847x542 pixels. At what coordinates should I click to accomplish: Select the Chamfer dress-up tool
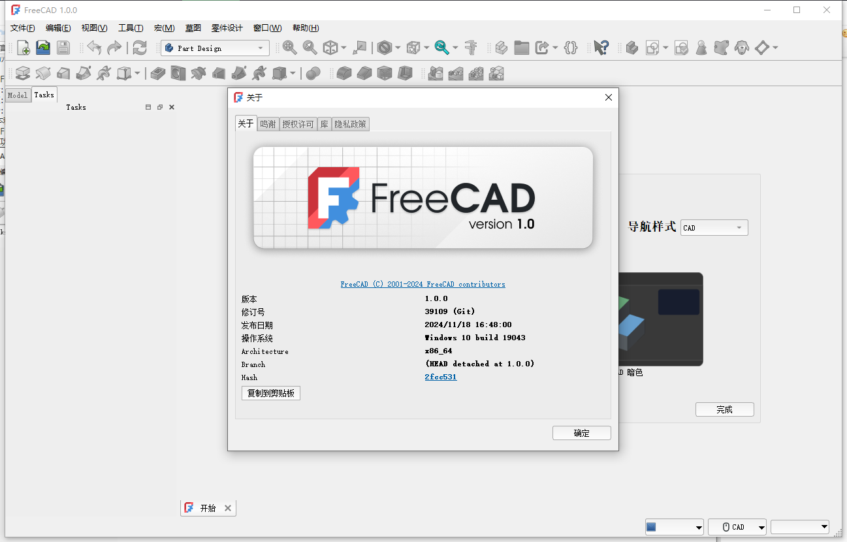(x=365, y=73)
